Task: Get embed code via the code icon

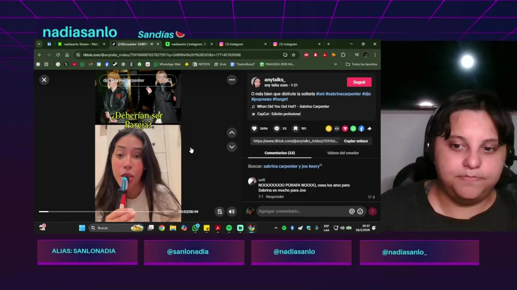Action: (x=337, y=128)
